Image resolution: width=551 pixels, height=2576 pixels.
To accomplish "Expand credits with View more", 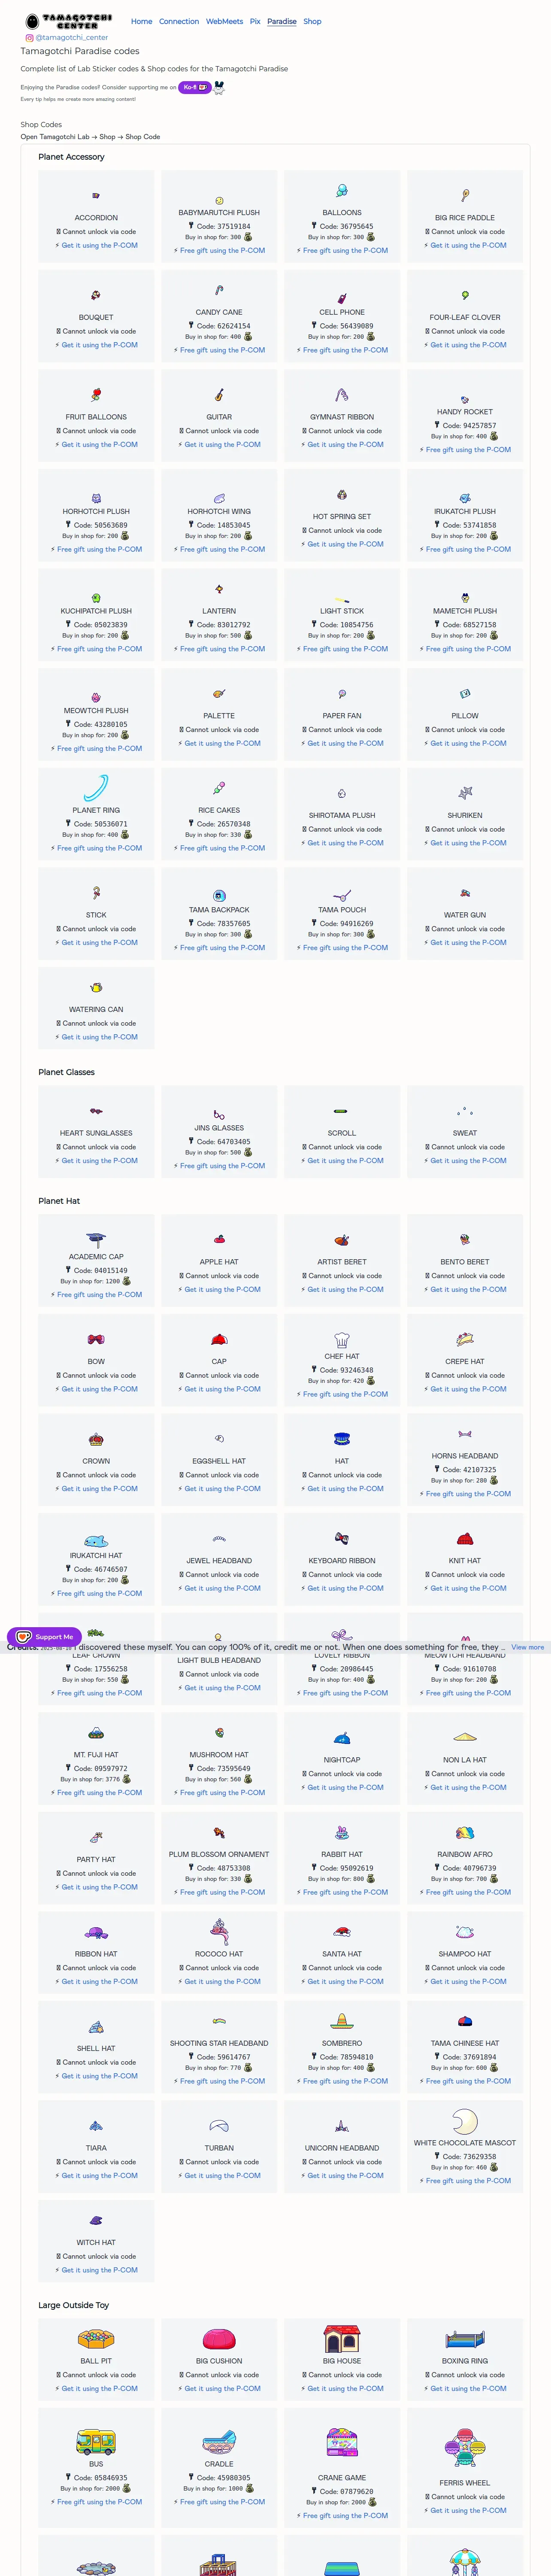I will click(x=527, y=1647).
